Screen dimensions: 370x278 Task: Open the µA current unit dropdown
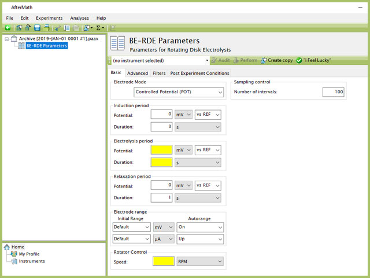pyautogui.click(x=164, y=239)
